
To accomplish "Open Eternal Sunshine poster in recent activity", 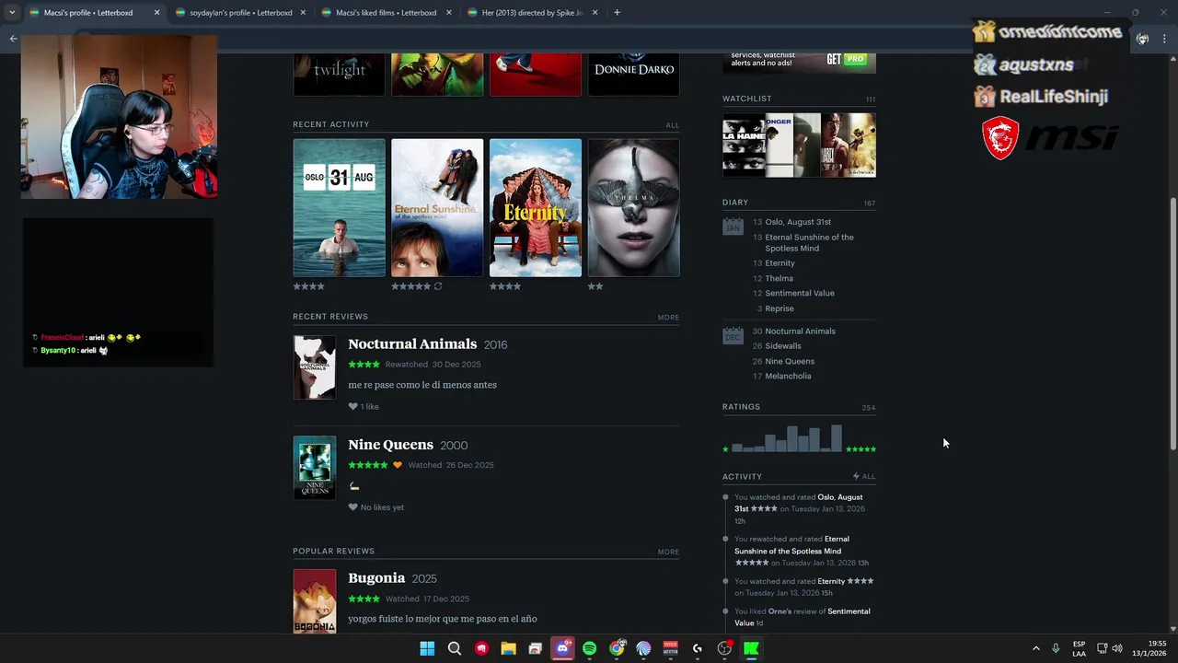I will [437, 207].
